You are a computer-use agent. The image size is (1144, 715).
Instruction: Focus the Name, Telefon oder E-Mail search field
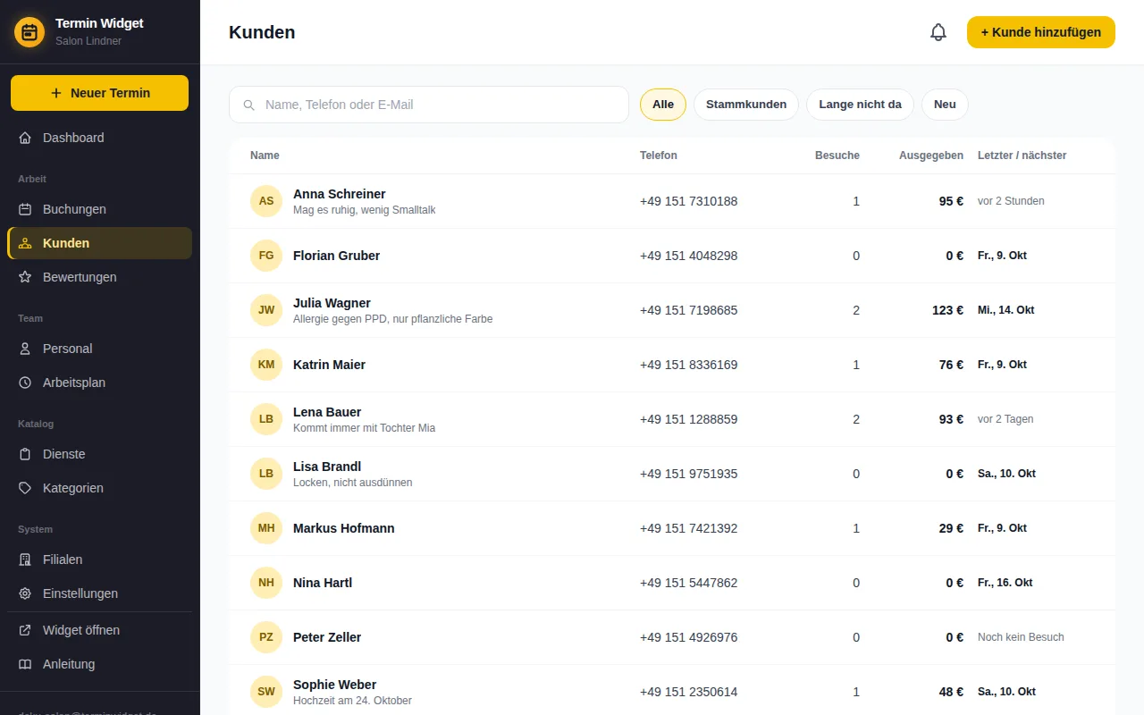click(x=429, y=105)
